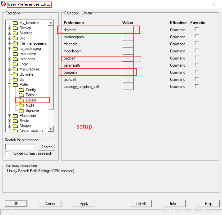Viewport: 222px width, 215px height.
Task: Select the Library tree item
Action: [31, 100]
